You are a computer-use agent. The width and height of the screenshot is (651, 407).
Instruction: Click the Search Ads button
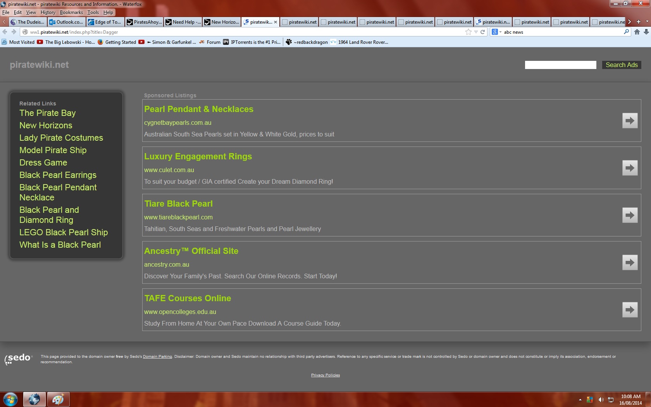click(x=622, y=65)
